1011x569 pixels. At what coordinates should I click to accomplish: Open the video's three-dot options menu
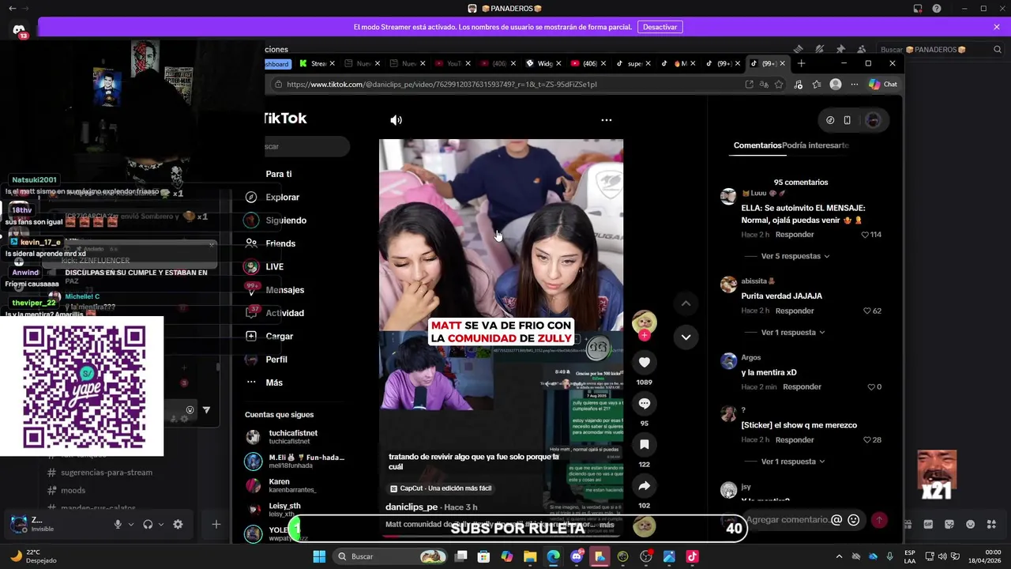(606, 120)
